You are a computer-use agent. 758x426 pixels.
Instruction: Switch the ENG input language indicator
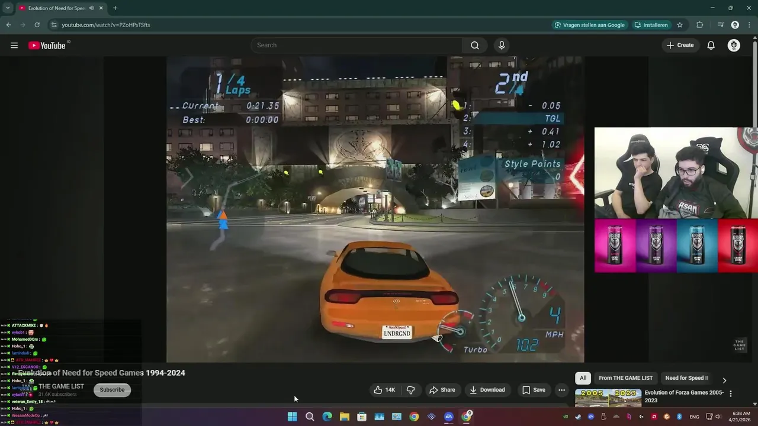694,417
